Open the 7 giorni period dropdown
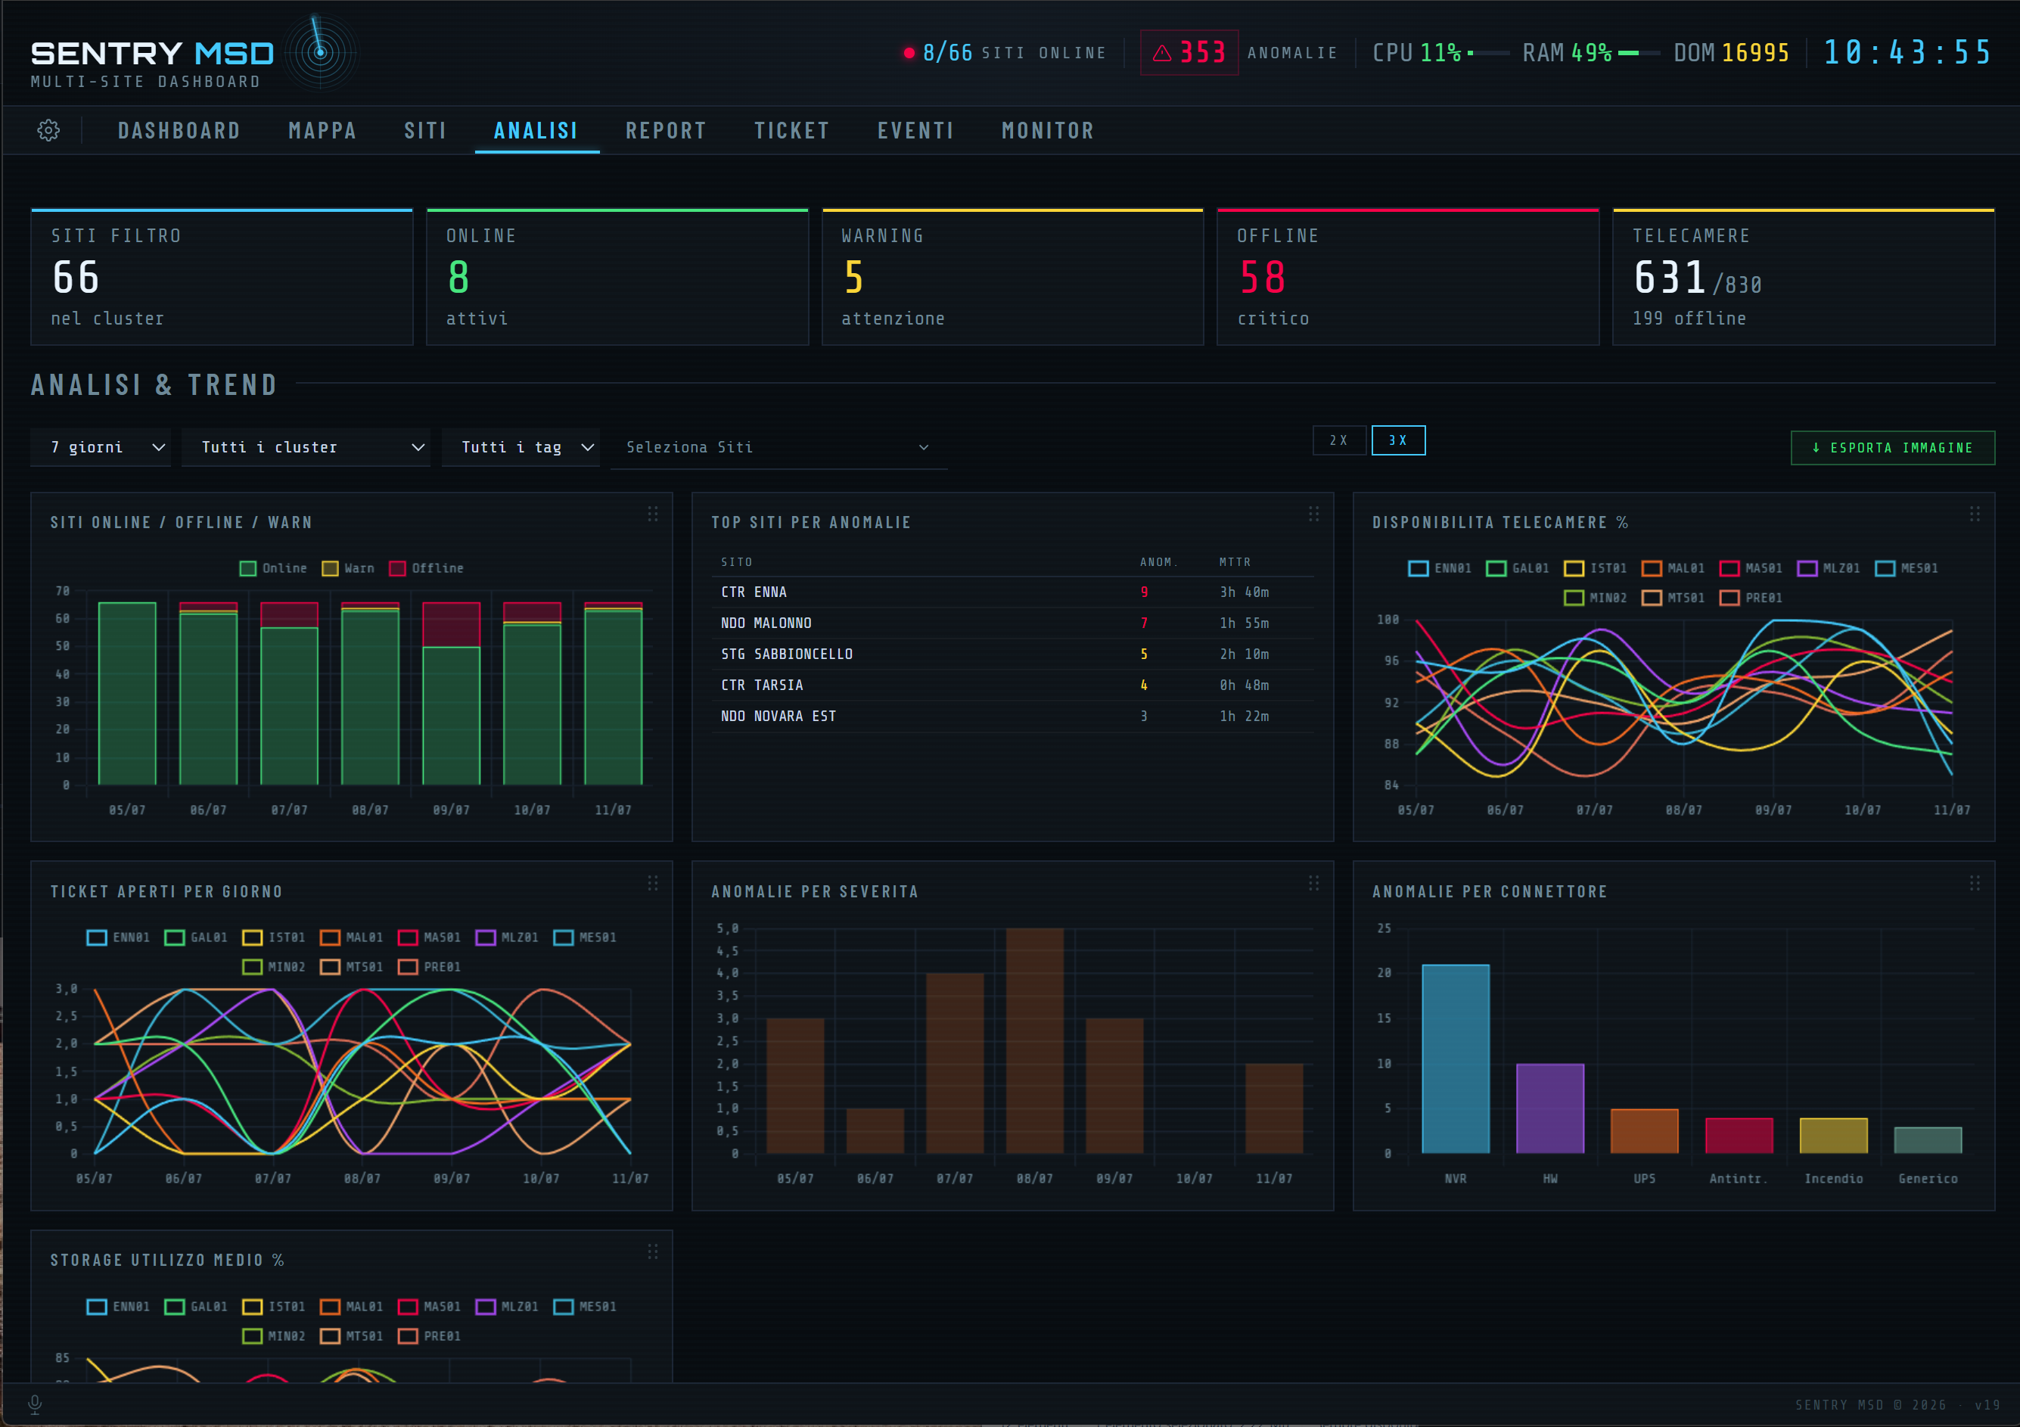This screenshot has height=1427, width=2020. pyautogui.click(x=101, y=447)
